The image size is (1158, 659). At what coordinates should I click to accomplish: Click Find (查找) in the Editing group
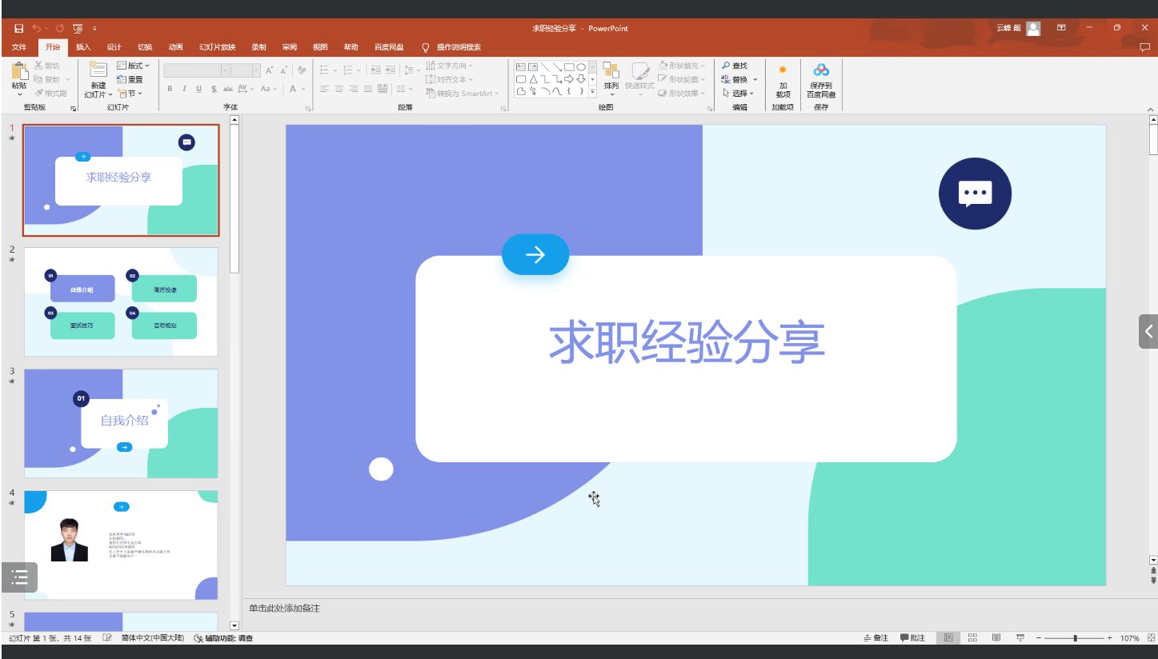click(735, 66)
